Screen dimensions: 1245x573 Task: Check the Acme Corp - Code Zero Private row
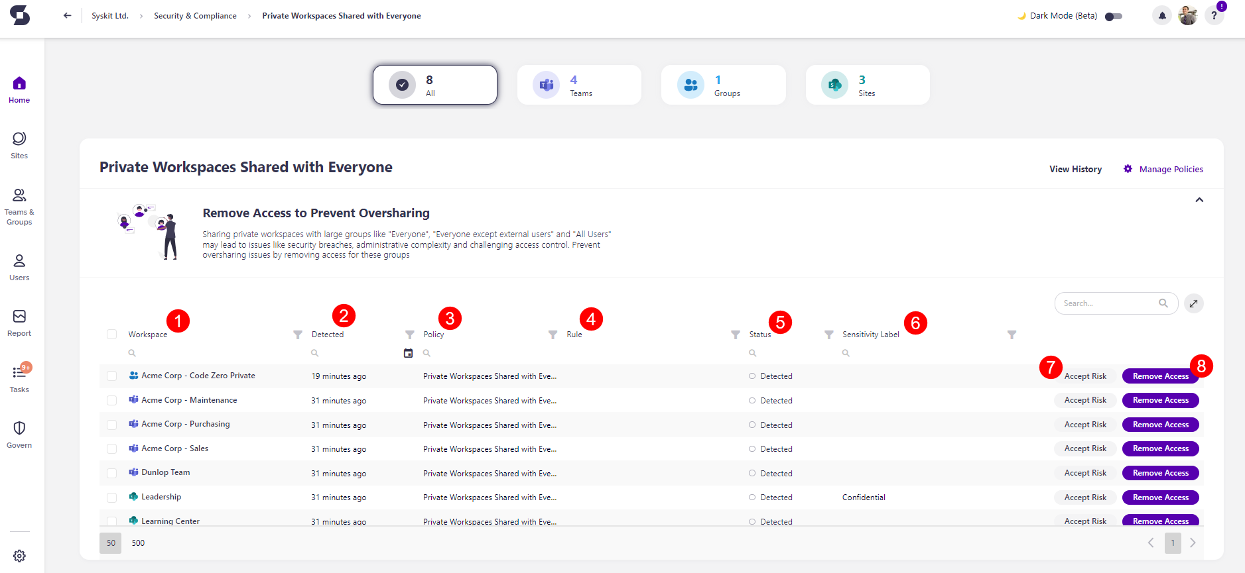[111, 376]
